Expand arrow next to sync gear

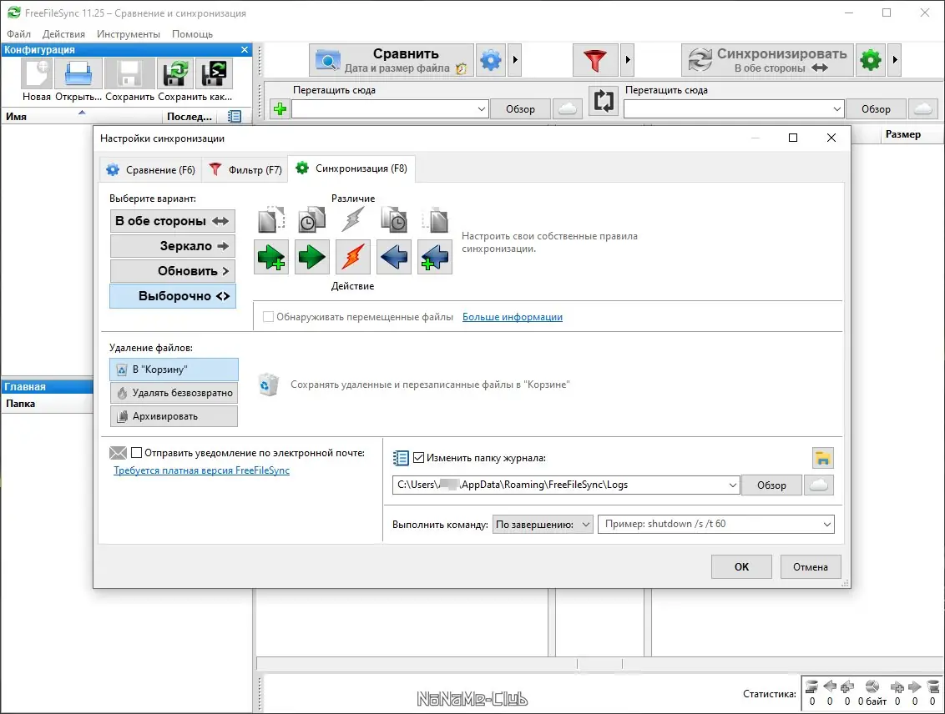(894, 59)
